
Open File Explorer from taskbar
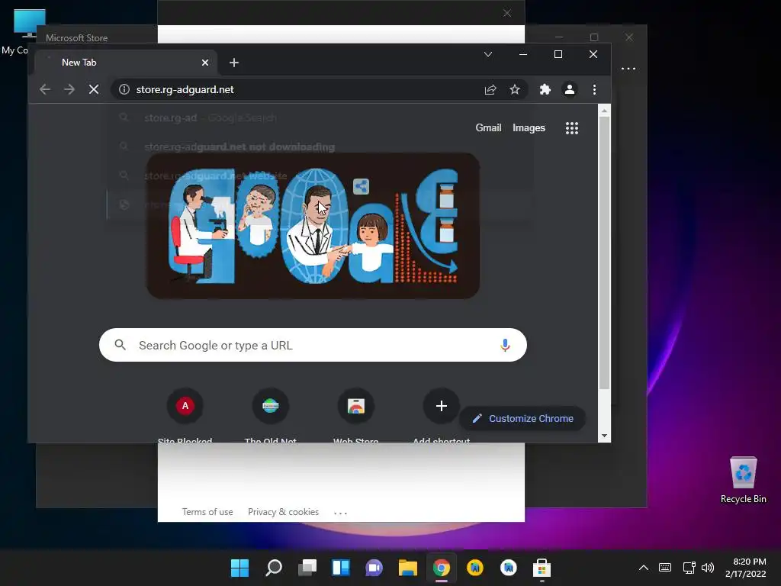tap(408, 568)
